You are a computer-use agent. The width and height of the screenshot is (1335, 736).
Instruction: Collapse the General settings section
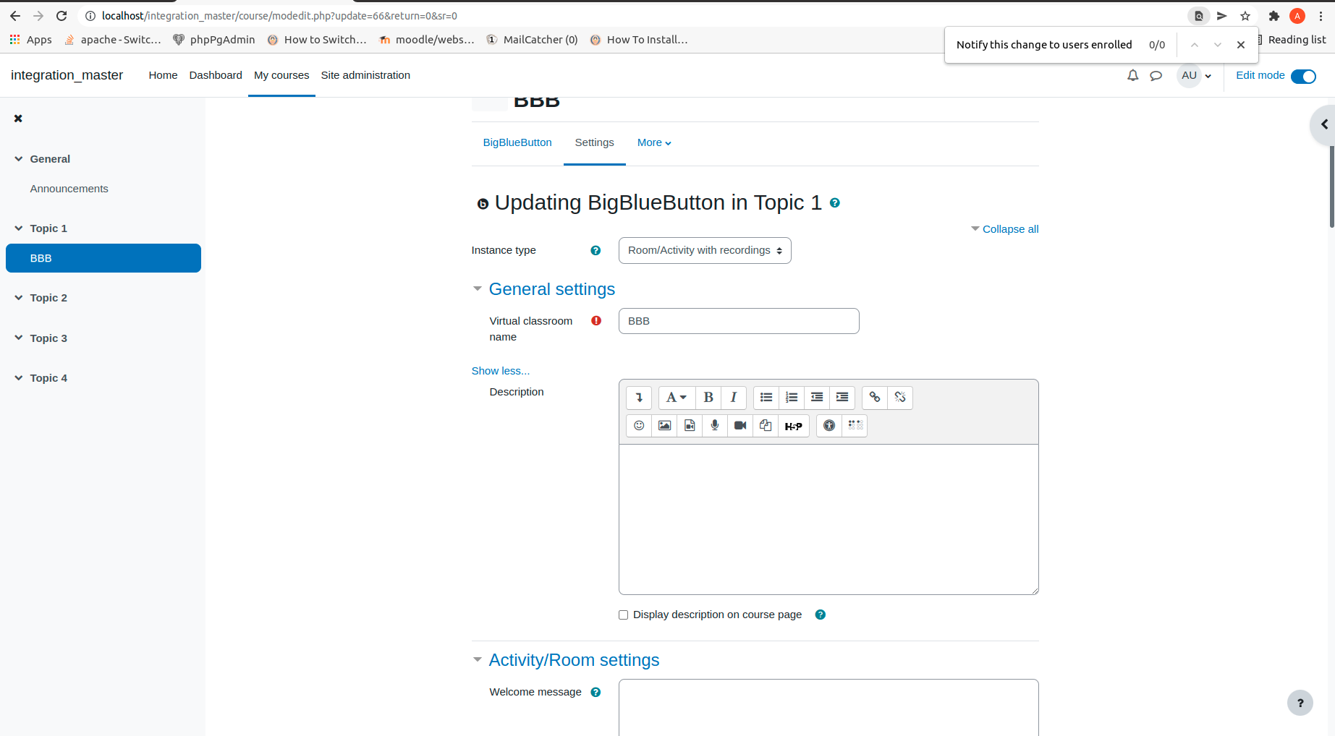click(478, 289)
